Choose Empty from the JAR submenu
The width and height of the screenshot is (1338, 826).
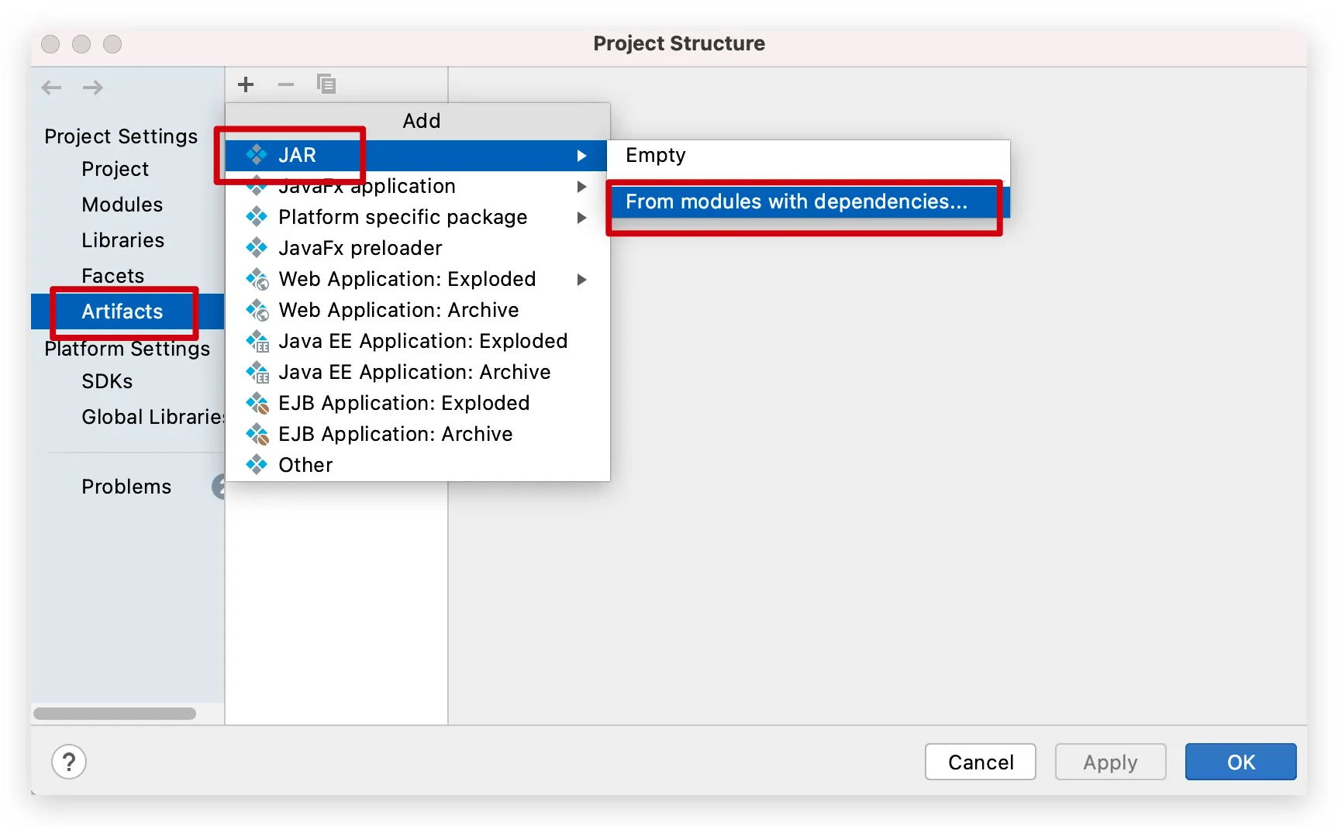(x=656, y=156)
